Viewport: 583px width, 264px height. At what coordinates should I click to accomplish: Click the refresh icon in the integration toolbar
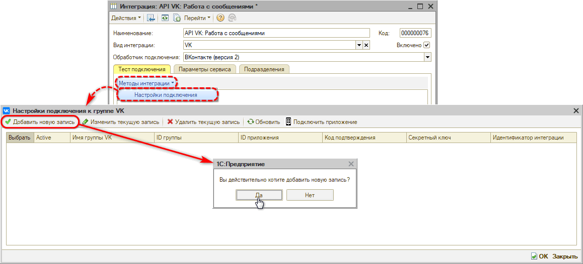coord(165,18)
